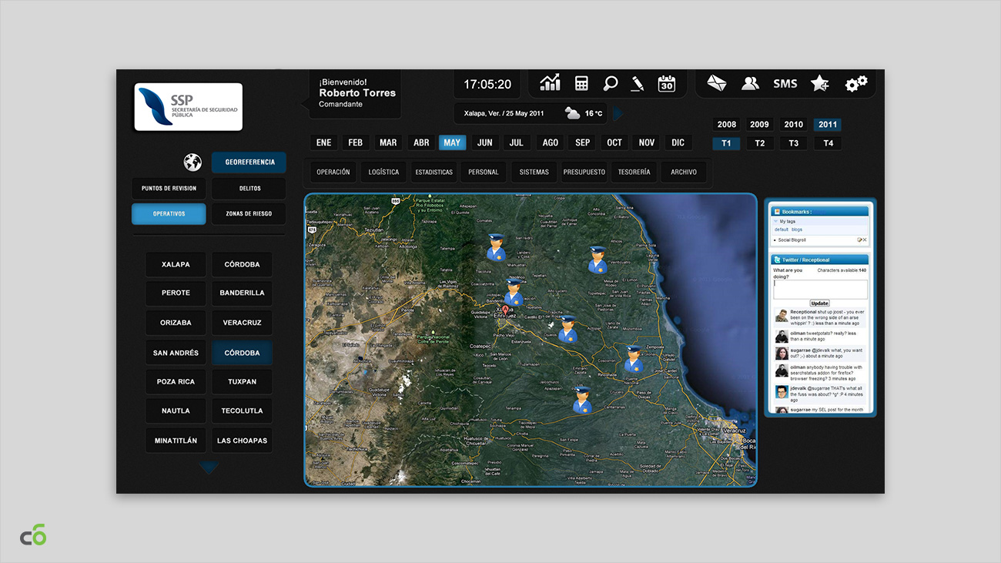The image size is (1001, 563).
Task: Click the calculator icon
Action: [x=581, y=83]
